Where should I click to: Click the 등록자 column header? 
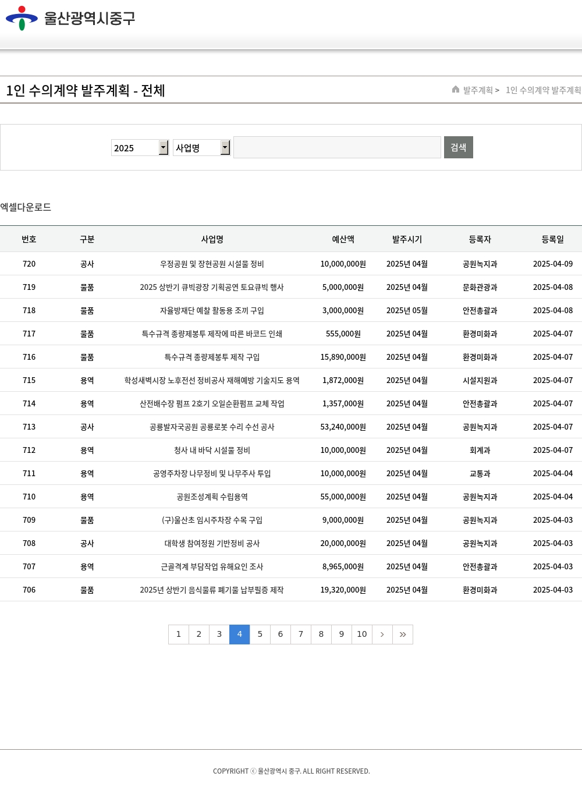point(480,239)
